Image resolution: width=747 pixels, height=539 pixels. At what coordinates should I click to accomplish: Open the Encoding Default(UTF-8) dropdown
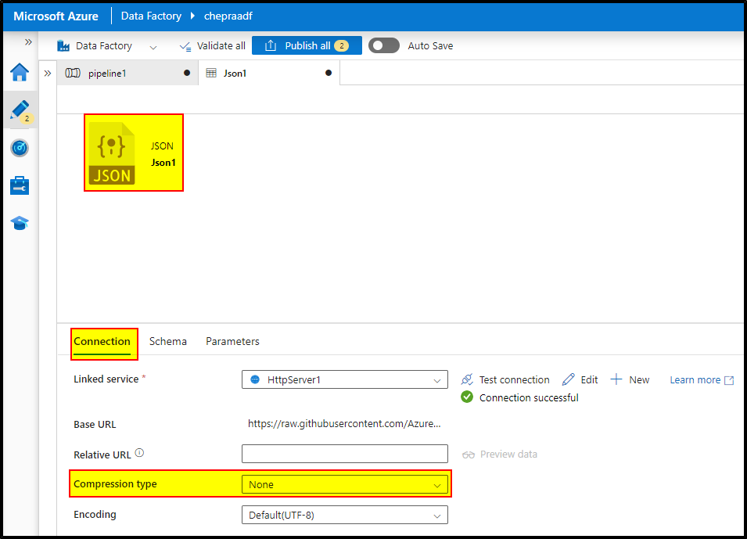(x=344, y=516)
